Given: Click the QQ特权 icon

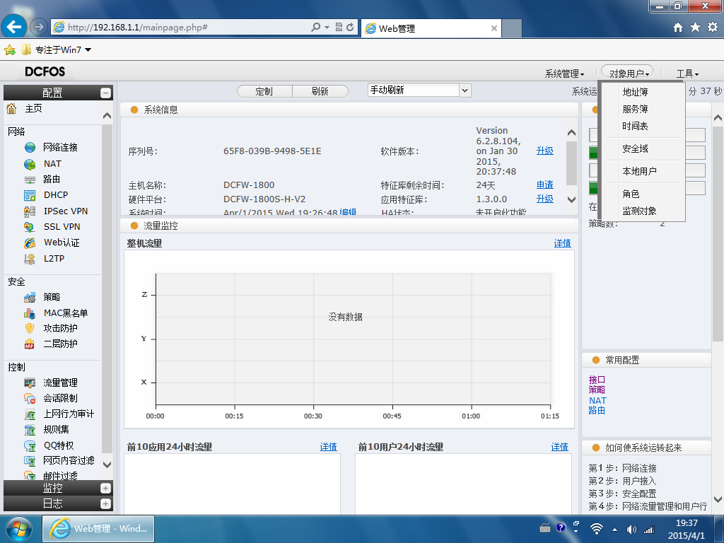Looking at the screenshot, I should pyautogui.click(x=30, y=445).
